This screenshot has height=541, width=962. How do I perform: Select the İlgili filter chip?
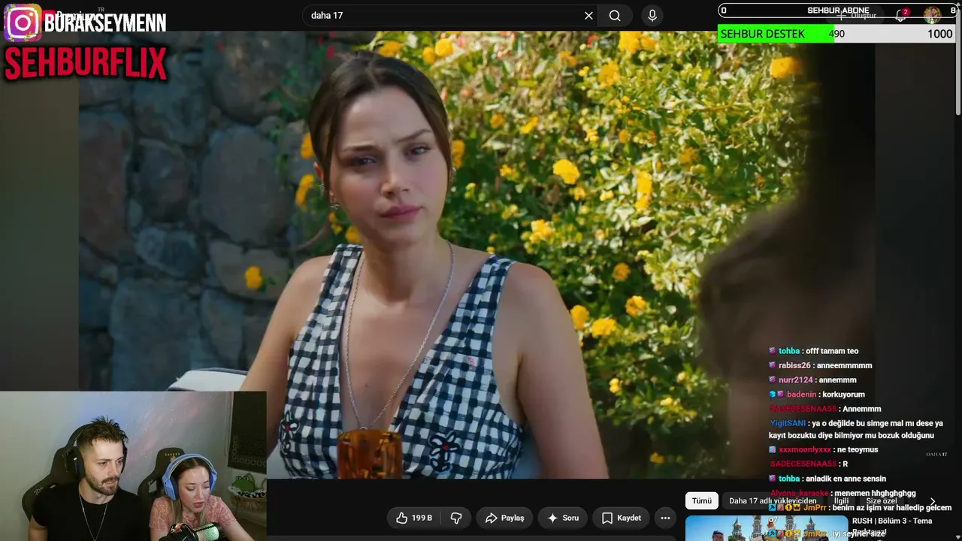841,501
